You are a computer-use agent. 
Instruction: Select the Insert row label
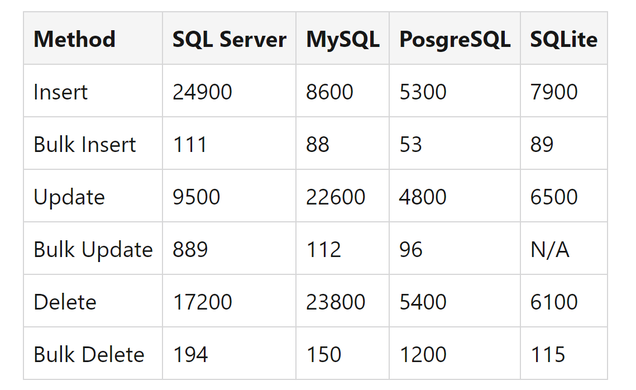click(x=61, y=92)
